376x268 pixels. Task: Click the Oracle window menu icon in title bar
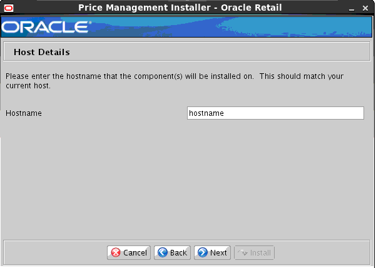[x=9, y=8]
